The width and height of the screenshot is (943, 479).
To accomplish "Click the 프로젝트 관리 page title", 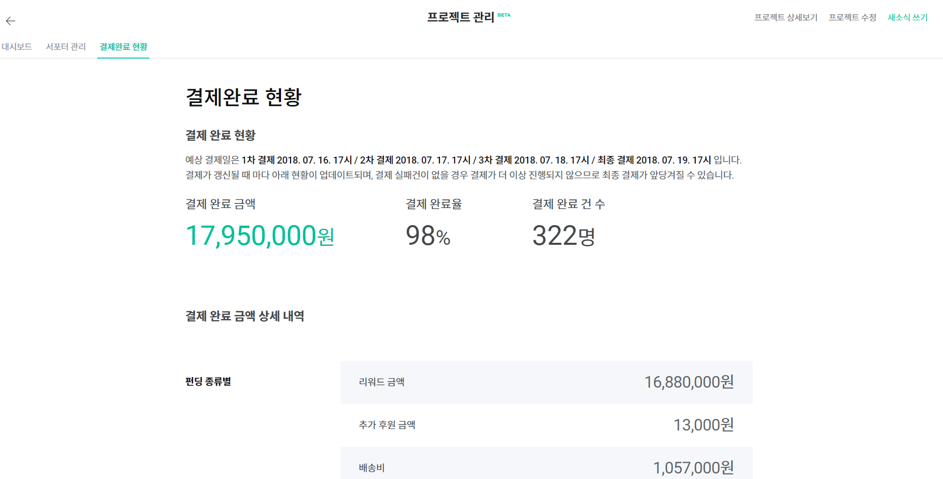I will coord(461,17).
